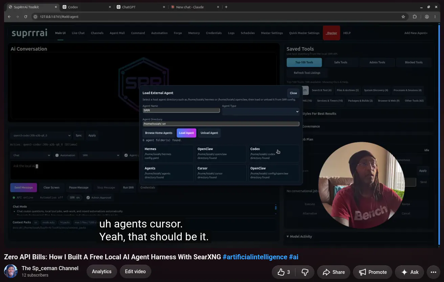
Task: Select the Cursor agent folder card
Action: coord(221,173)
